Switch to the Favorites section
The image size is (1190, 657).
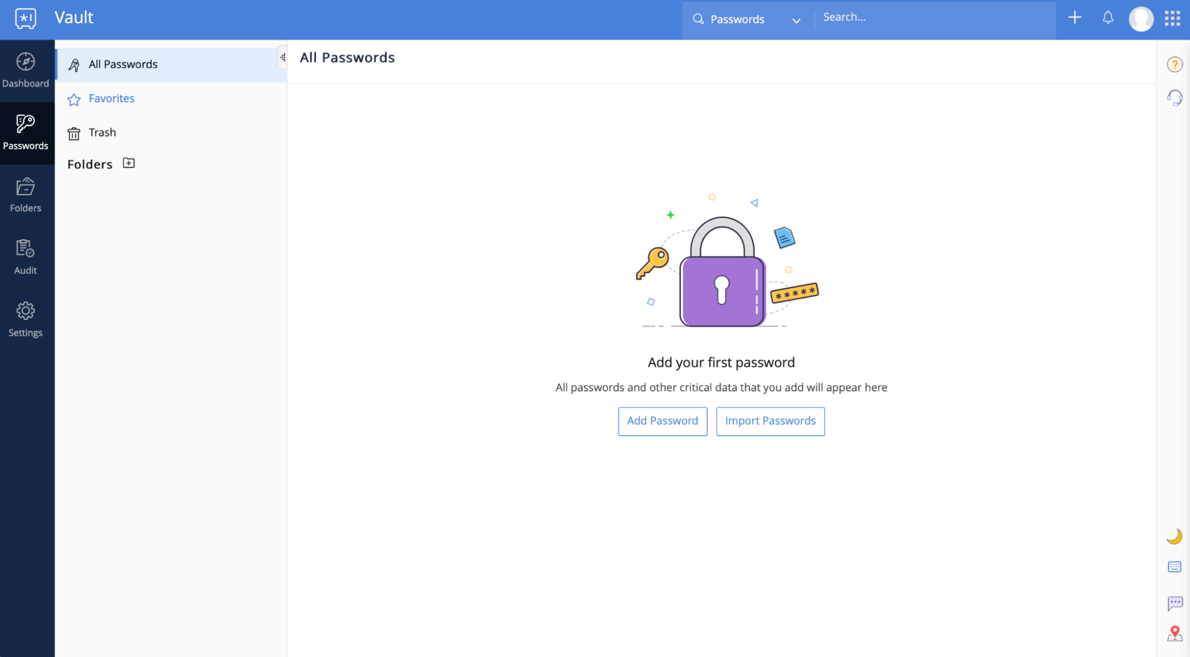tap(111, 98)
